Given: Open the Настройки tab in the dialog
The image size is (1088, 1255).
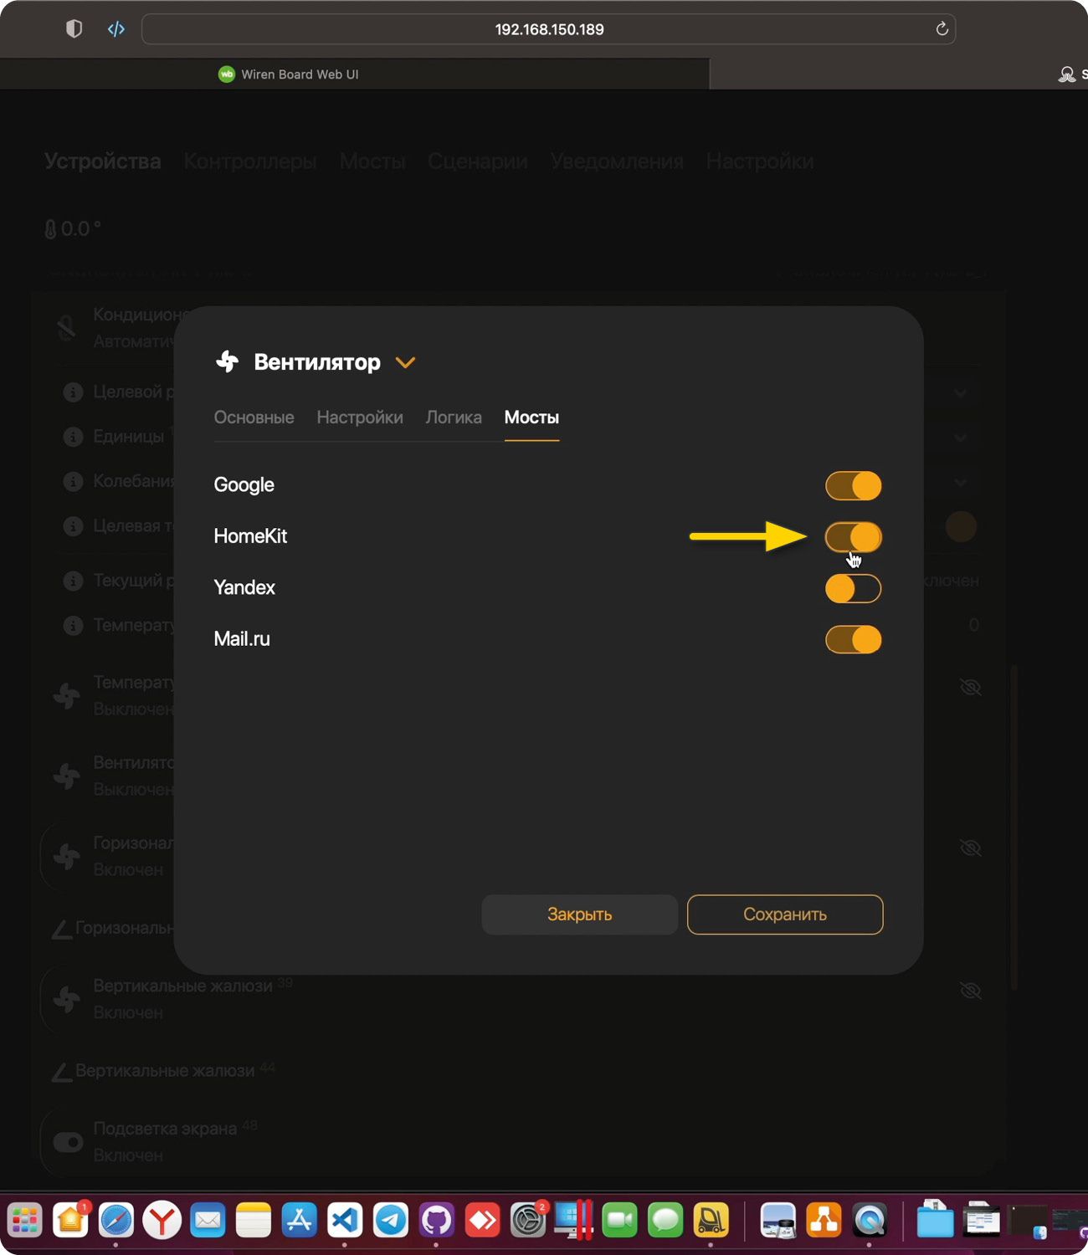Looking at the screenshot, I should pos(360,417).
